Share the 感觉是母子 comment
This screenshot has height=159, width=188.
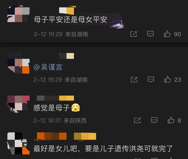pos(137,120)
